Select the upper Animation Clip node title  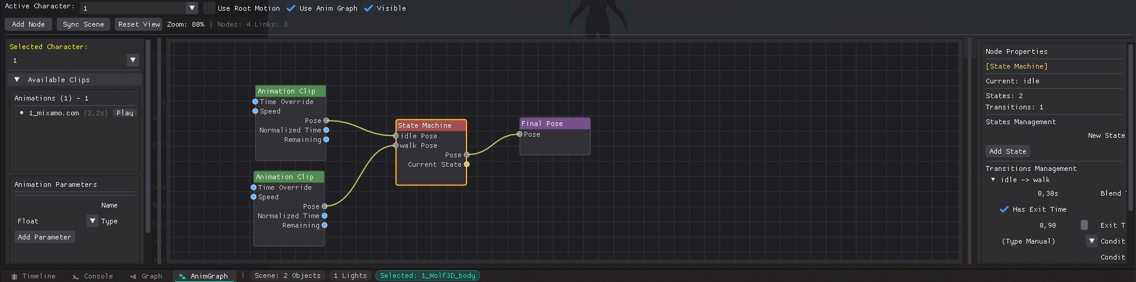click(290, 91)
